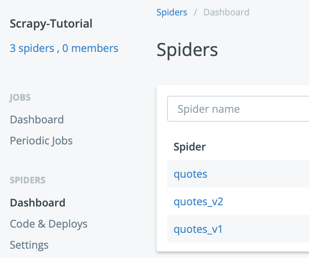Click the Dashboard breadcrumb item

click(x=226, y=13)
